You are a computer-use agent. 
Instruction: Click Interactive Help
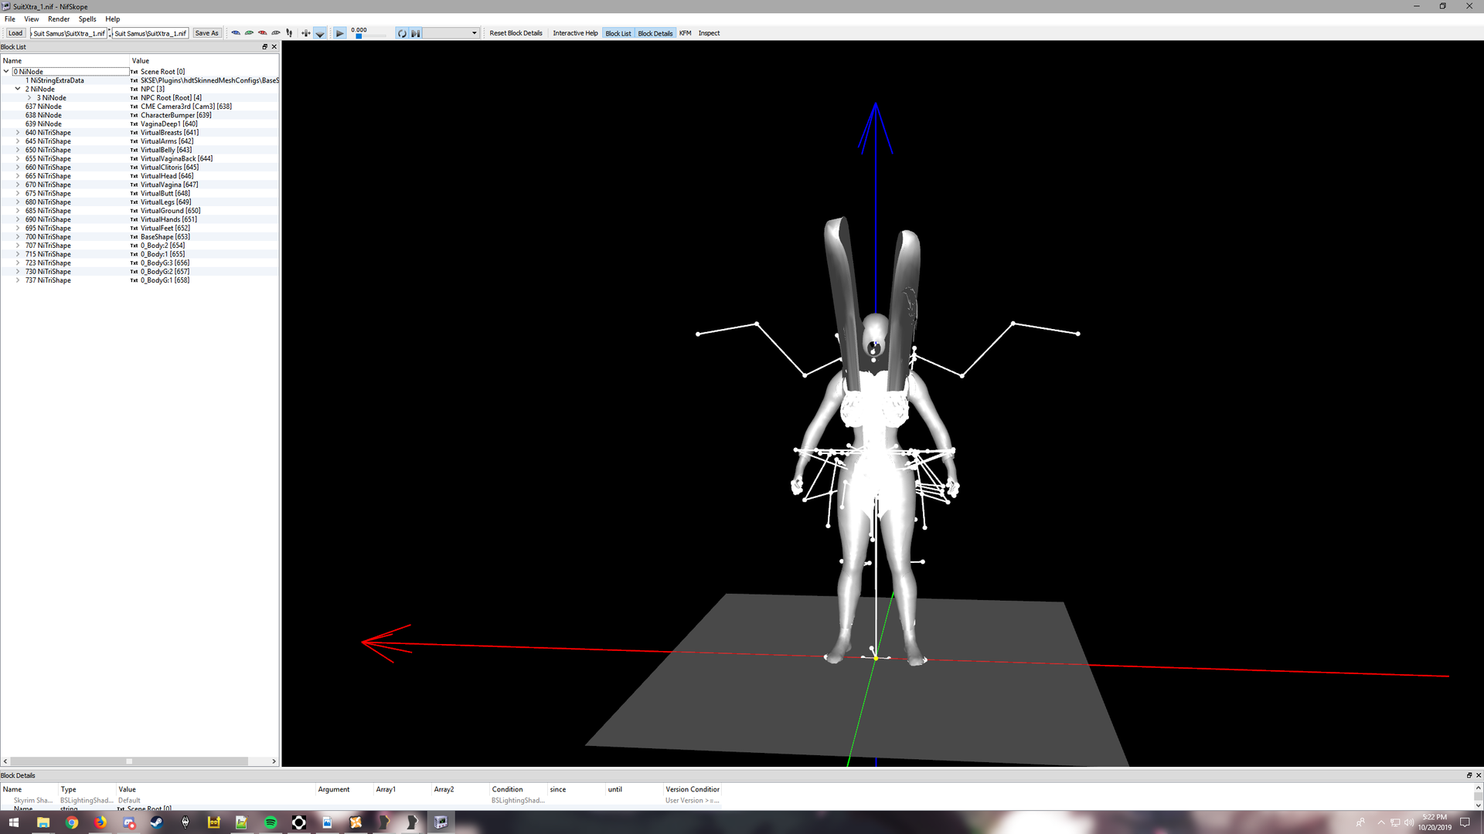pos(575,33)
